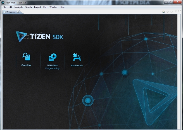
Task: Click the scrollbar down arrow
Action: 179,128
